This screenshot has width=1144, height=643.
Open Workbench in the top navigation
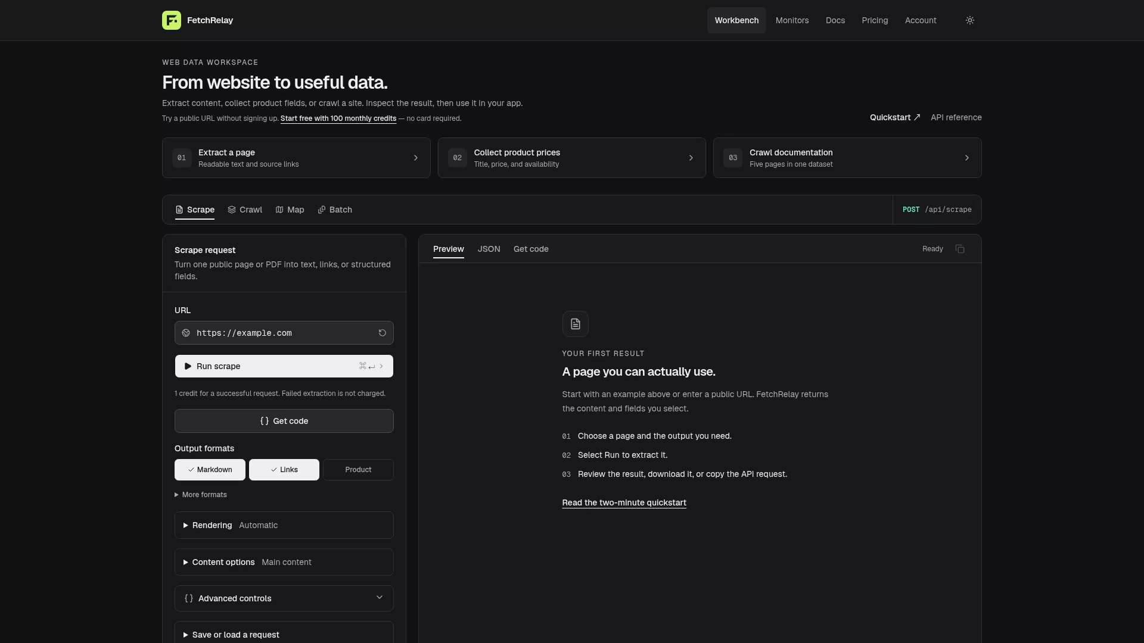[737, 20]
